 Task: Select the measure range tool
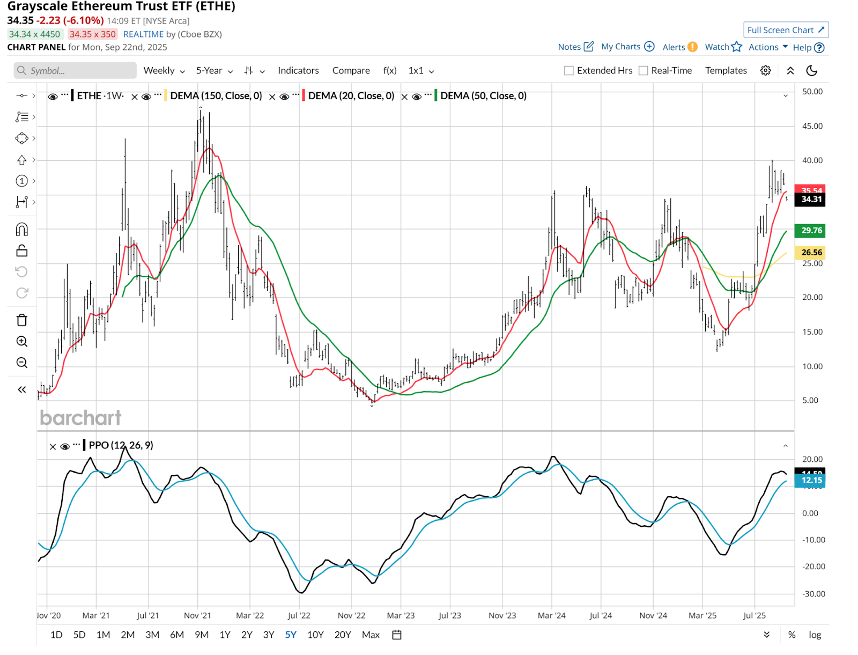pyautogui.click(x=21, y=202)
